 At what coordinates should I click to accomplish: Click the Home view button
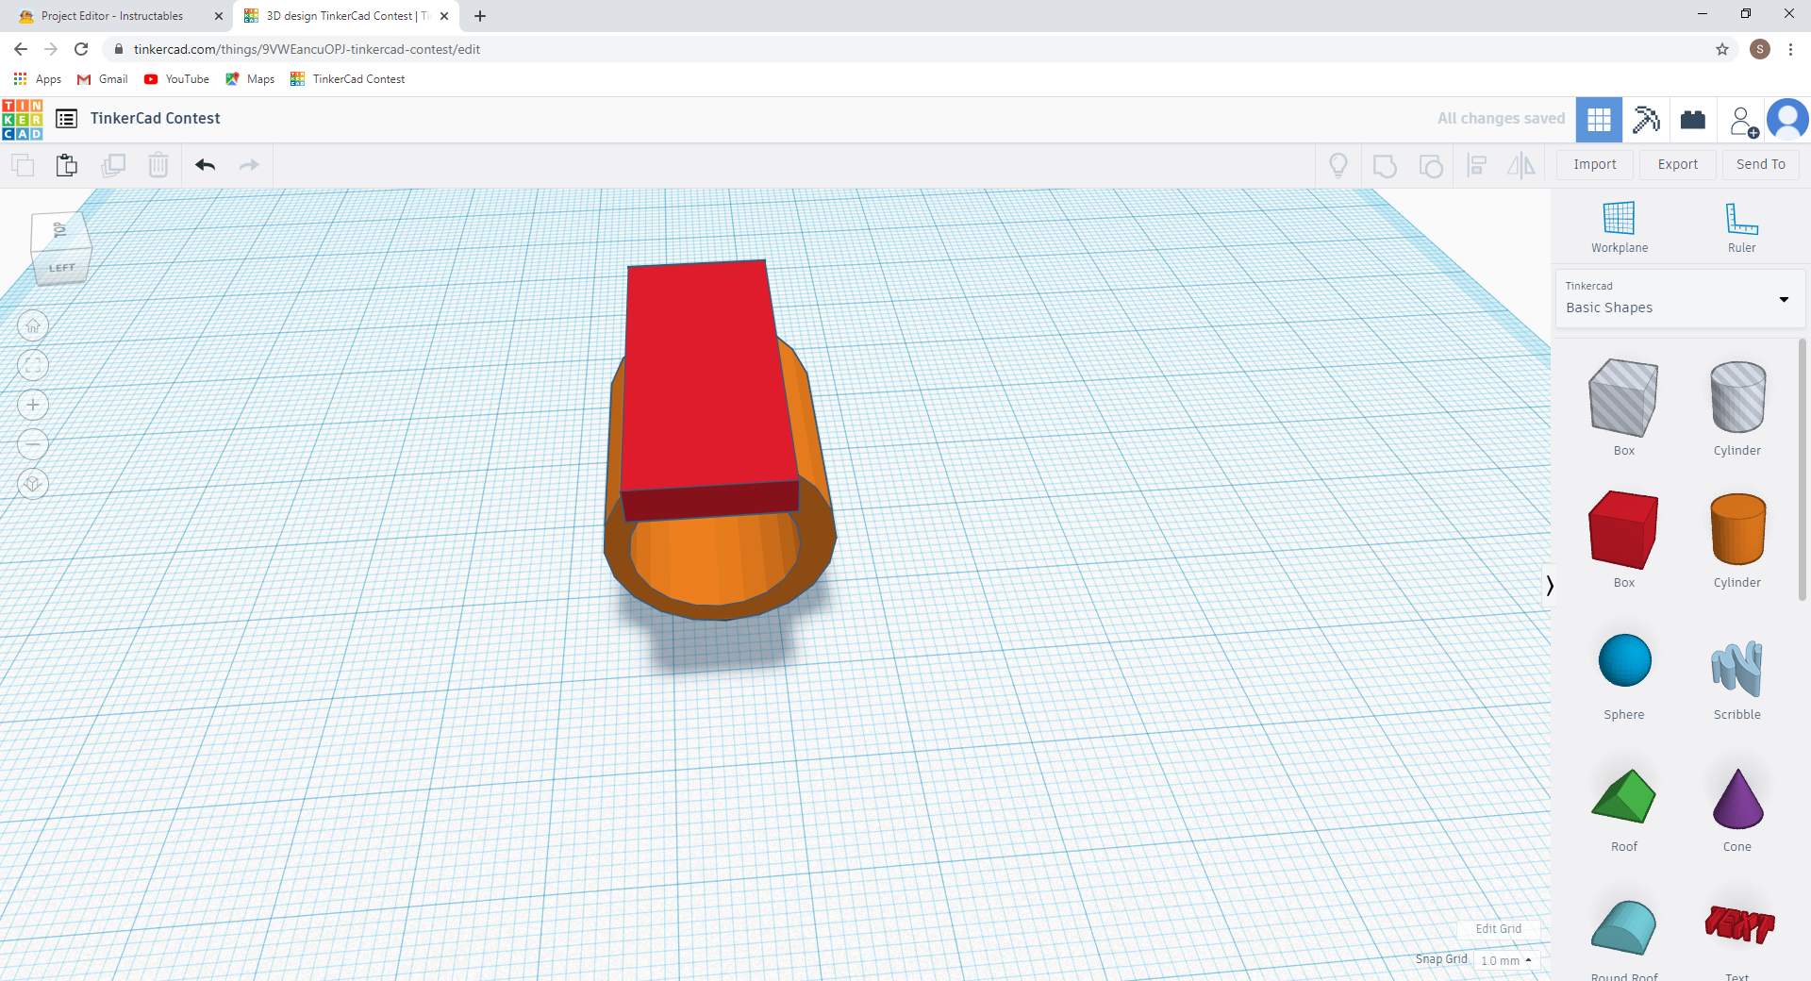coord(33,326)
